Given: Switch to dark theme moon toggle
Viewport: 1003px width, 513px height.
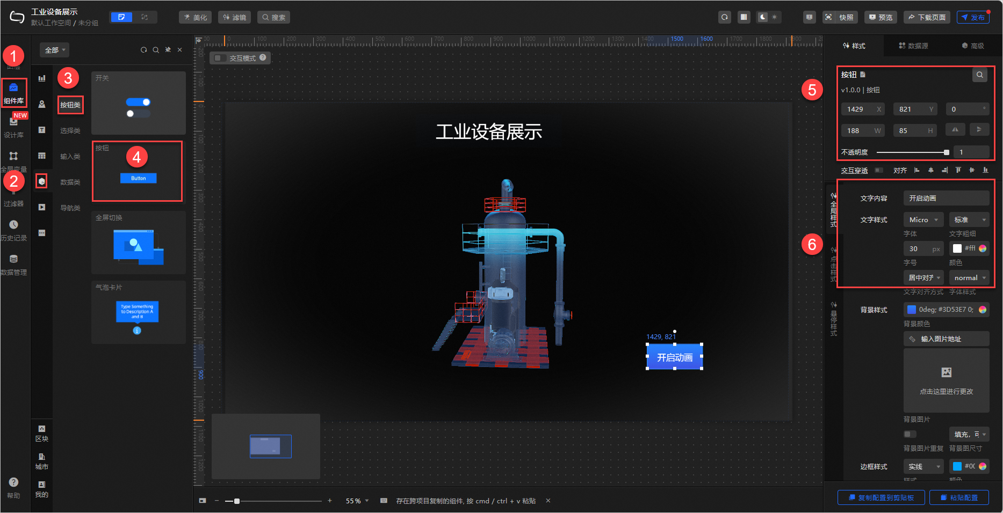Looking at the screenshot, I should tap(762, 17).
